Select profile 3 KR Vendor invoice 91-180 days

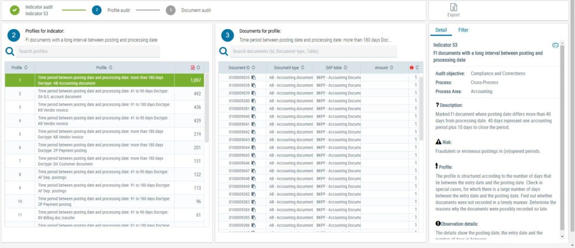[x=104, y=107]
